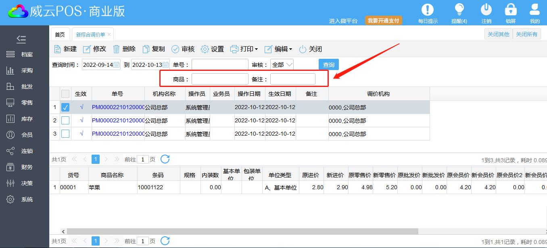Click the 新建 new document toolbar icon
Image resolution: width=547 pixels, height=248 pixels.
pos(57,49)
